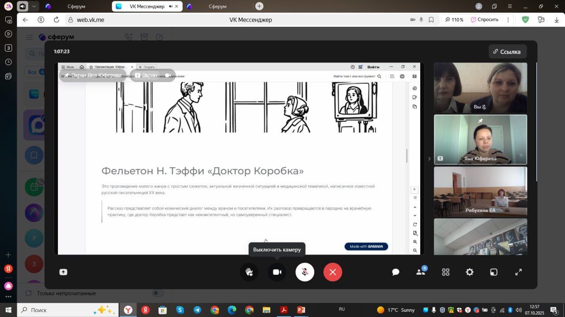Minimize call to picture-in-picture window
Viewport: 565px width, 317px height.
click(493, 272)
